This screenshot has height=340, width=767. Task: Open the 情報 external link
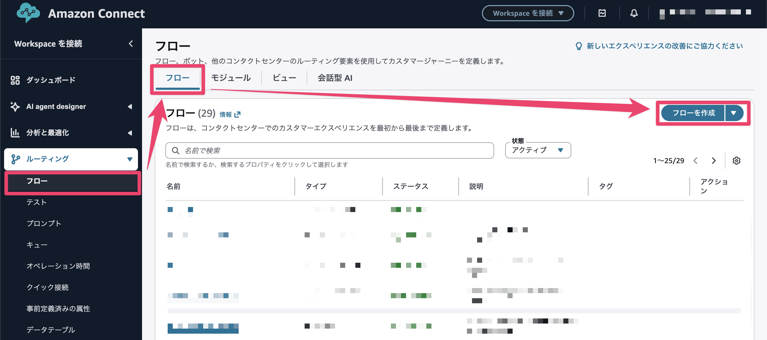(x=230, y=115)
